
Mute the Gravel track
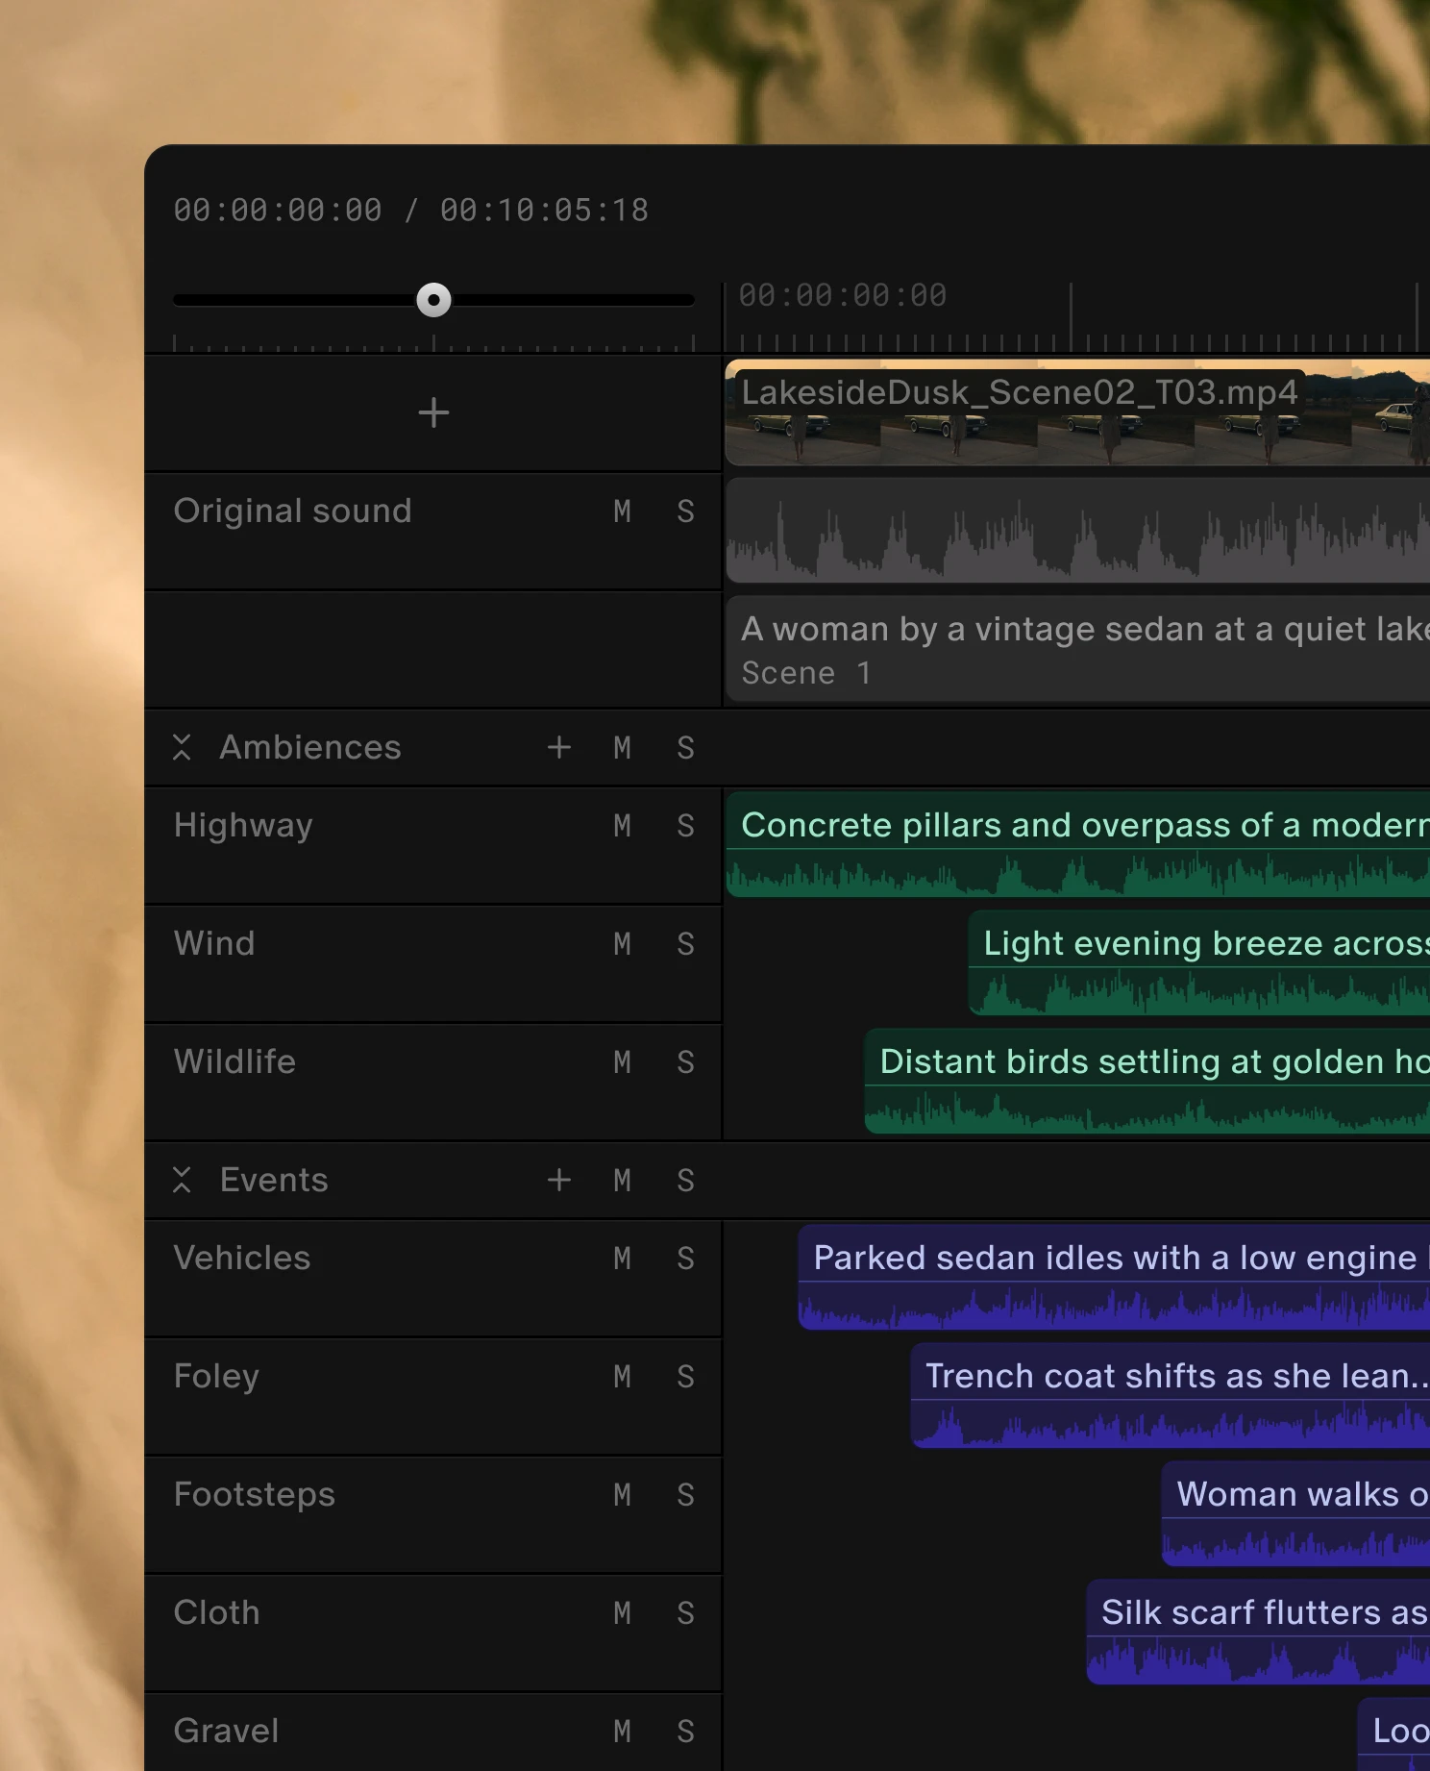point(623,1732)
